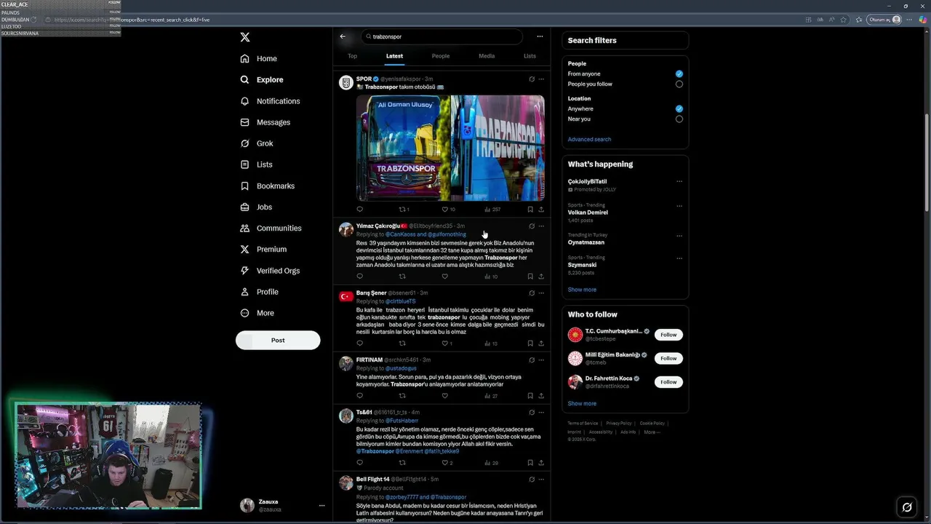Viewport: 931px width, 524px height.
Task: Open more options on Barış Şener post
Action: tap(541, 293)
